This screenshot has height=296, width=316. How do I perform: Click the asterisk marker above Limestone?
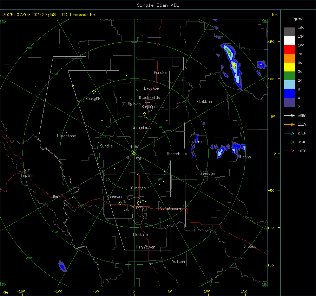pos(66,133)
